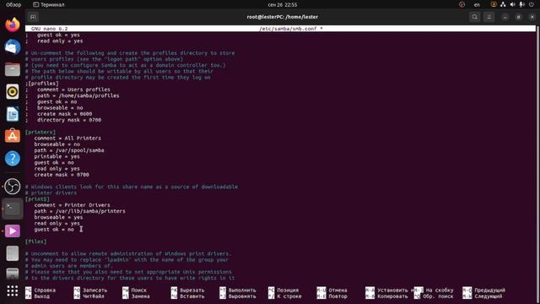This screenshot has height=304, width=540.
Task: Click the Позиция shortcut label
Action: point(288,290)
